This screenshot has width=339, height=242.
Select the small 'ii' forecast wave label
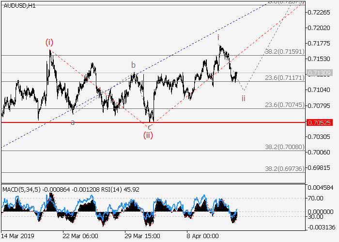tap(243, 98)
